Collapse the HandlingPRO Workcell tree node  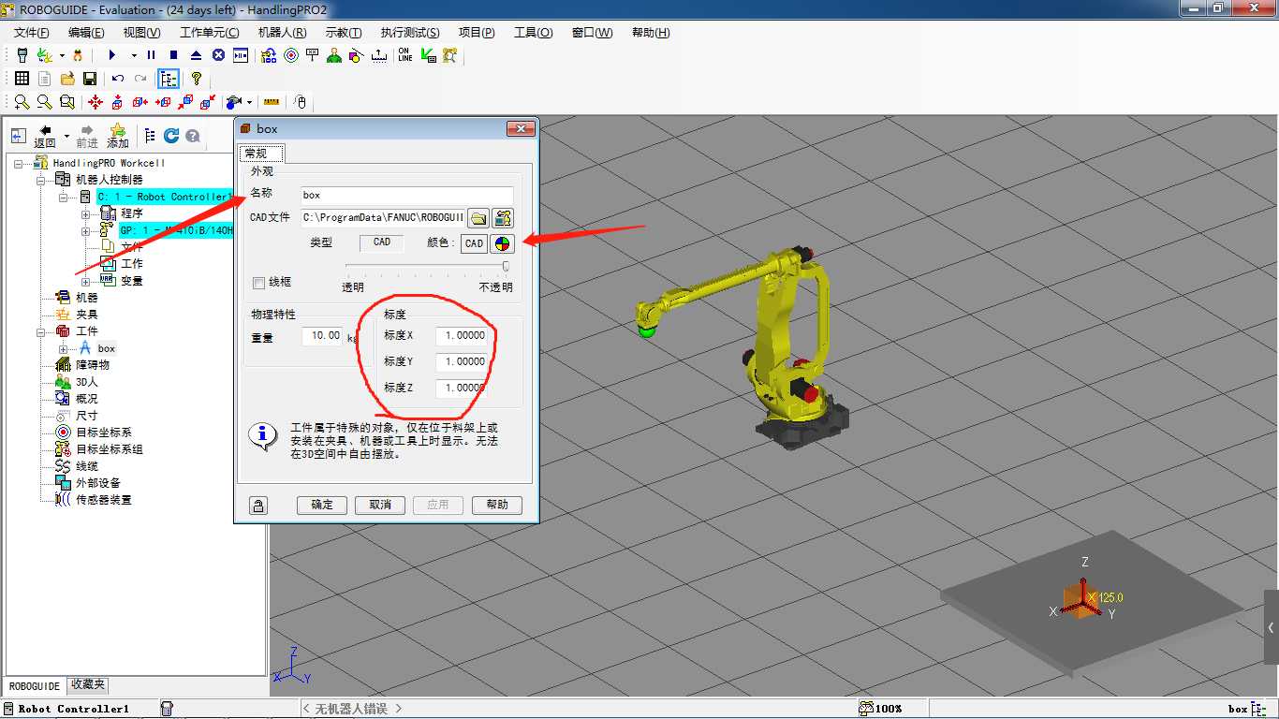(19, 163)
